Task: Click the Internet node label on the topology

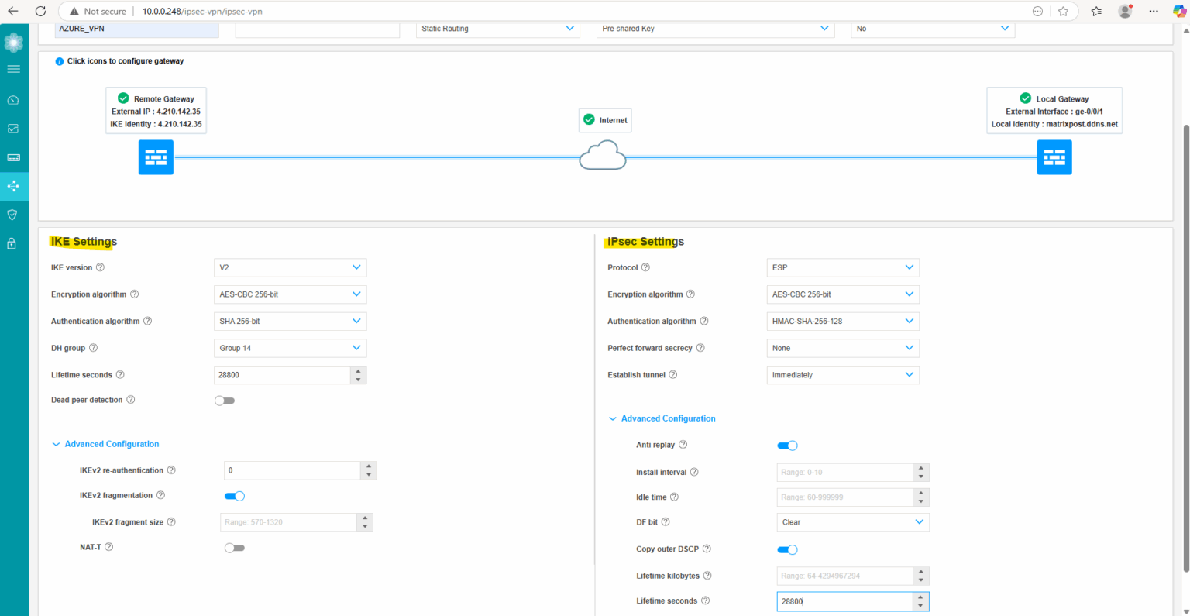Action: point(605,120)
